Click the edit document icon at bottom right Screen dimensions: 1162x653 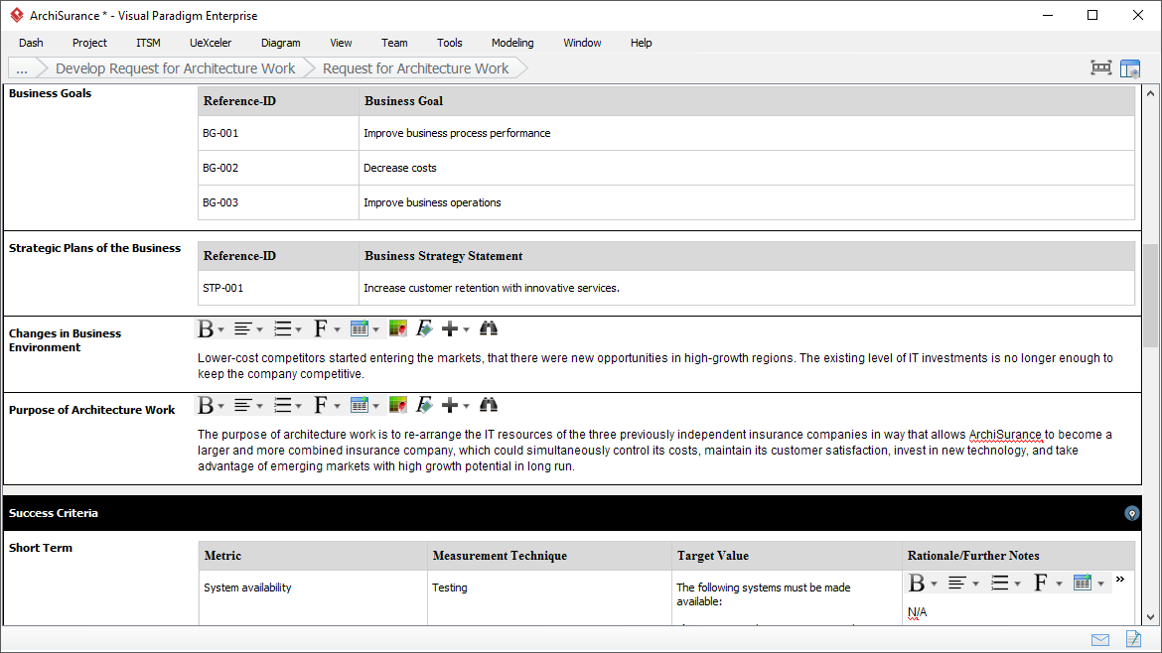1133,639
